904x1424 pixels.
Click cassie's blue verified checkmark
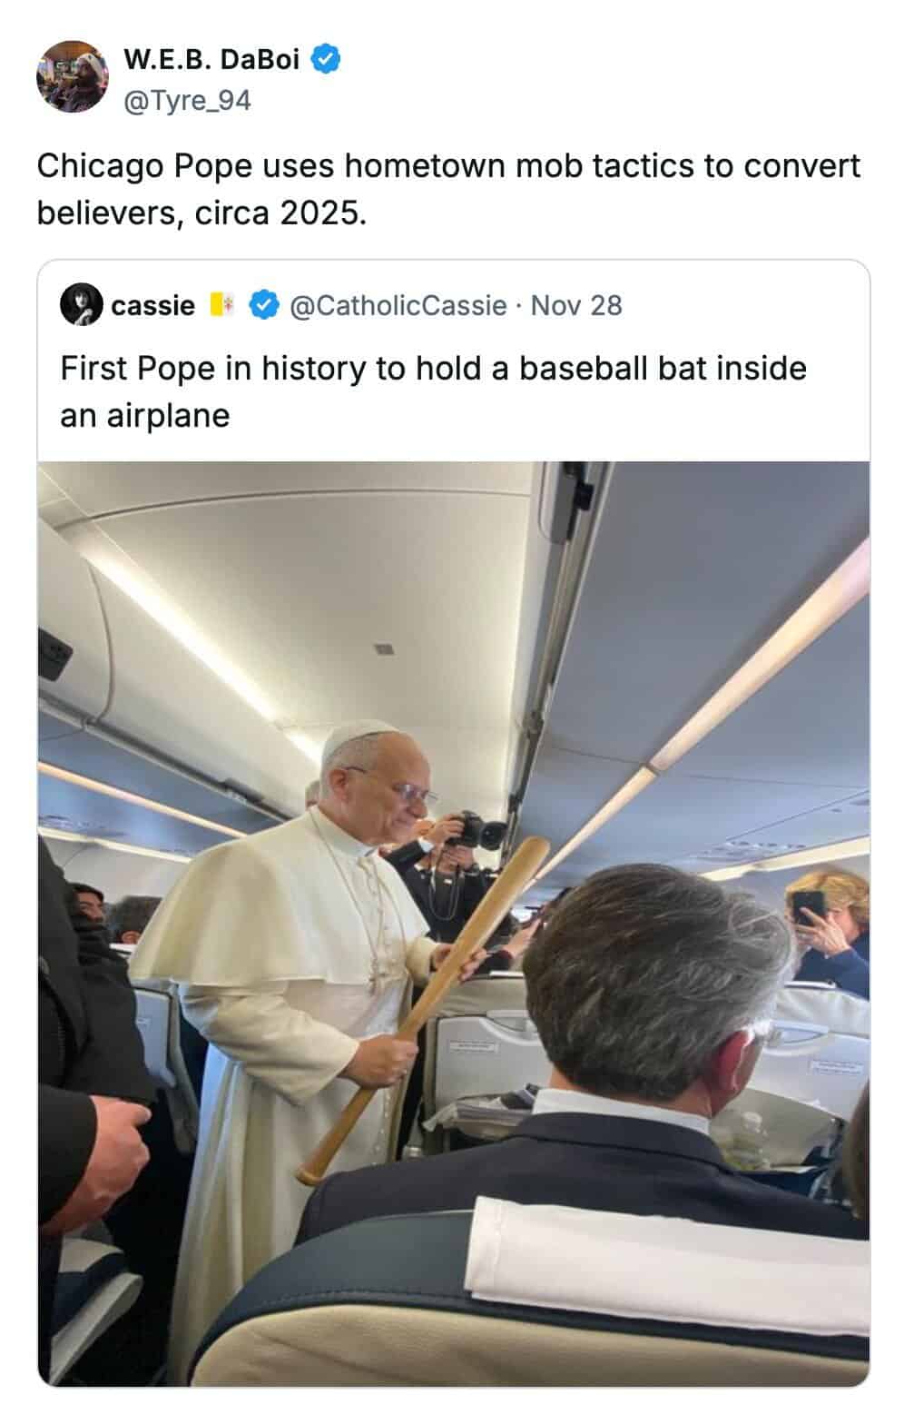tap(263, 305)
